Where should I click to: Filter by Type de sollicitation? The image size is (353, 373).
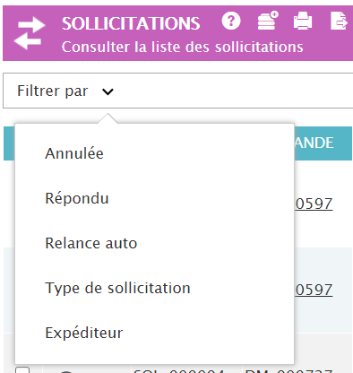pos(117,288)
